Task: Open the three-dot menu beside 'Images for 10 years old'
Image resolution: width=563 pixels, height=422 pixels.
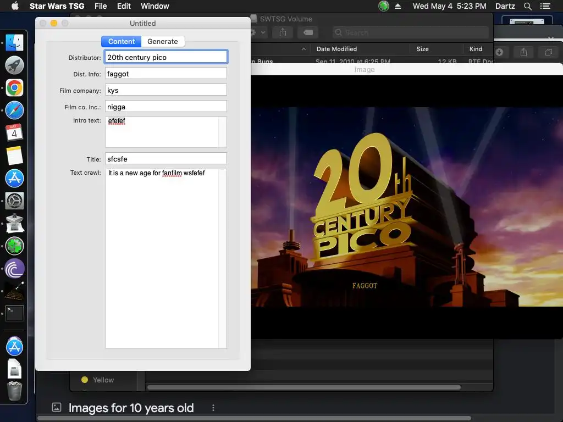Action: point(213,408)
